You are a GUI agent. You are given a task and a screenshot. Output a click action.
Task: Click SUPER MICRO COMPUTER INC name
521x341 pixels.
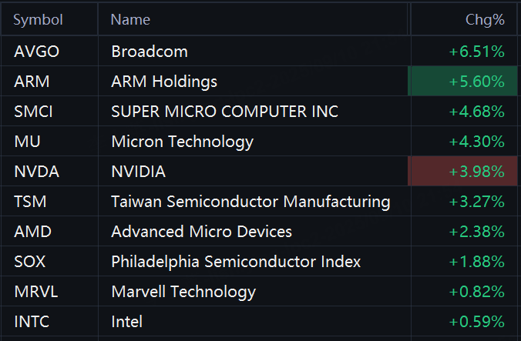click(224, 112)
